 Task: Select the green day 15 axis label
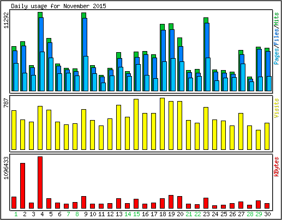coord(136,215)
